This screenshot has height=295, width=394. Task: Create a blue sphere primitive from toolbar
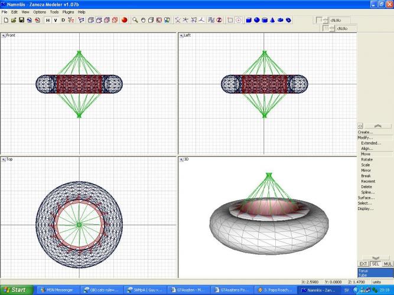coord(257,20)
